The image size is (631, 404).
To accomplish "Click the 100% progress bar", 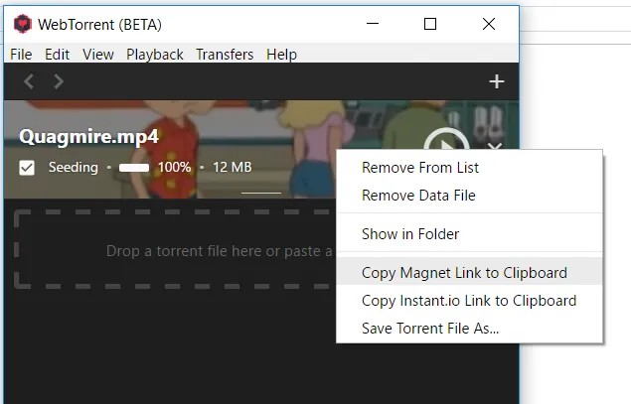I will pyautogui.click(x=134, y=168).
